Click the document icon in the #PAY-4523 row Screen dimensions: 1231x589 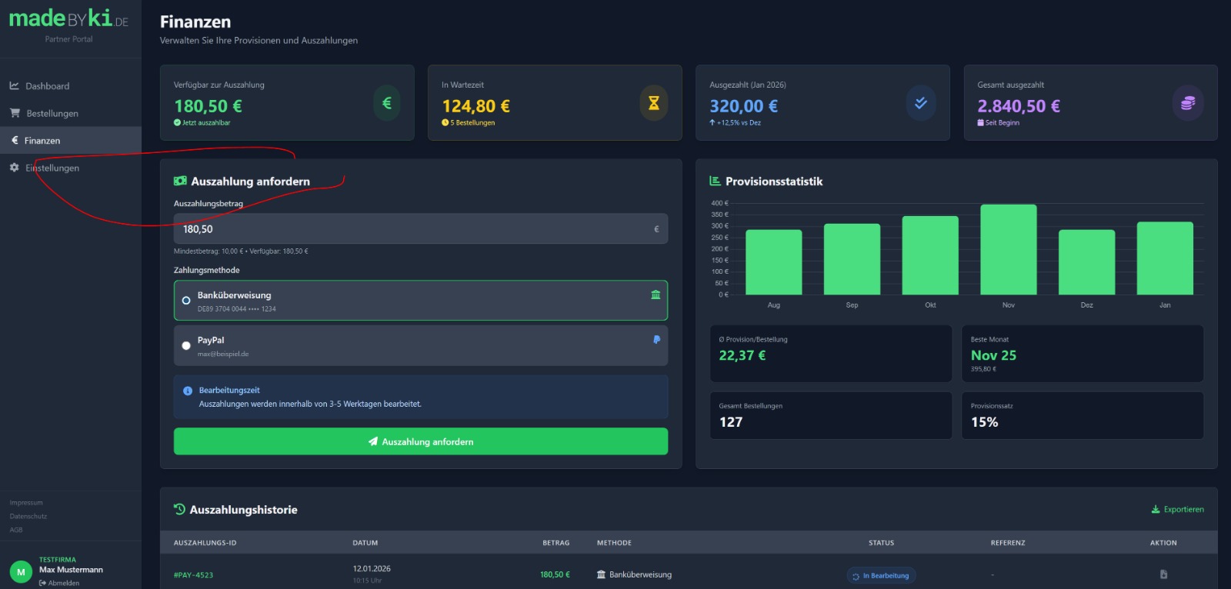tap(1163, 574)
